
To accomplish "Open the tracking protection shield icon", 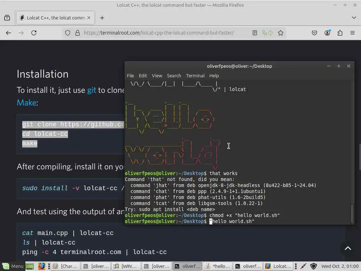I will pyautogui.click(x=67, y=33).
